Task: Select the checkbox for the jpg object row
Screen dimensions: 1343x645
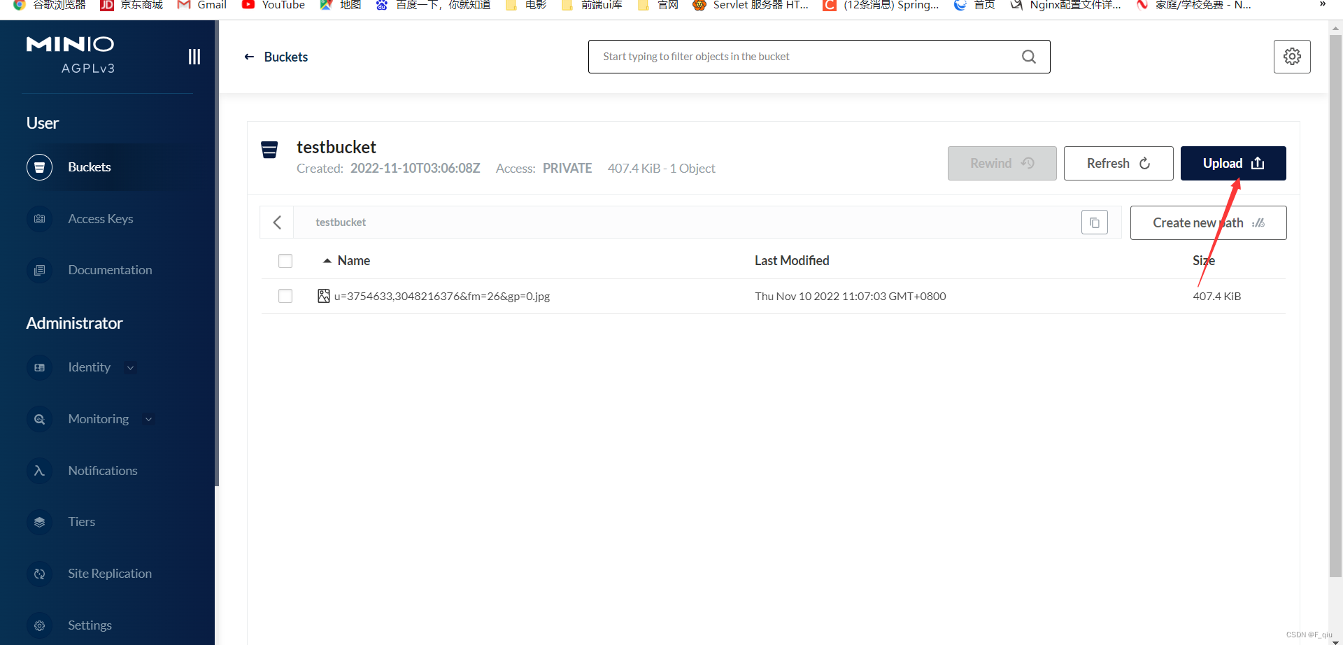Action: [285, 296]
